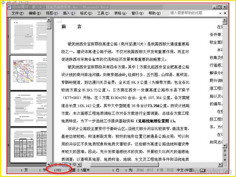Click the Select Browse Object circle button
The width and height of the screenshot is (236, 177).
pyautogui.click(x=225, y=155)
